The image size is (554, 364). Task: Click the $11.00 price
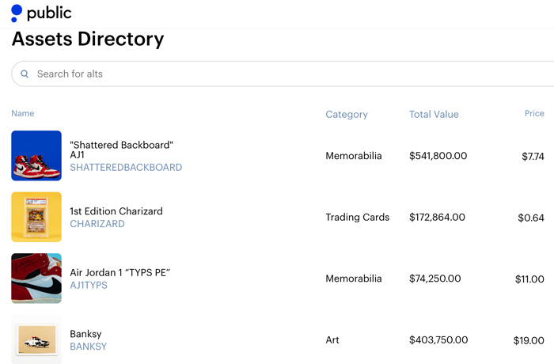529,279
